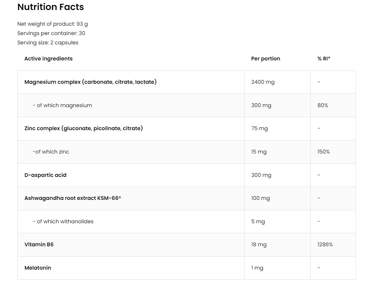Click the Active ingredients column header
The height and width of the screenshot is (287, 374).
pos(48,59)
